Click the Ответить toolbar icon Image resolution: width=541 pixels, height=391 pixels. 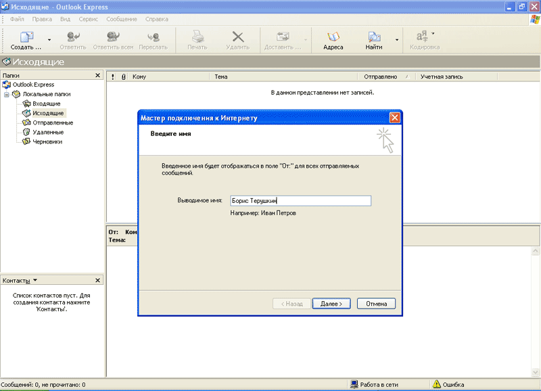point(73,37)
